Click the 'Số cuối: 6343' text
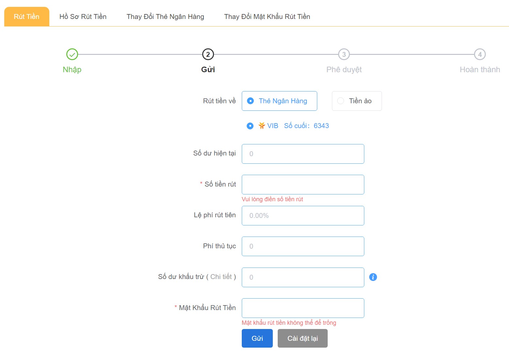The height and width of the screenshot is (362, 509). [306, 126]
